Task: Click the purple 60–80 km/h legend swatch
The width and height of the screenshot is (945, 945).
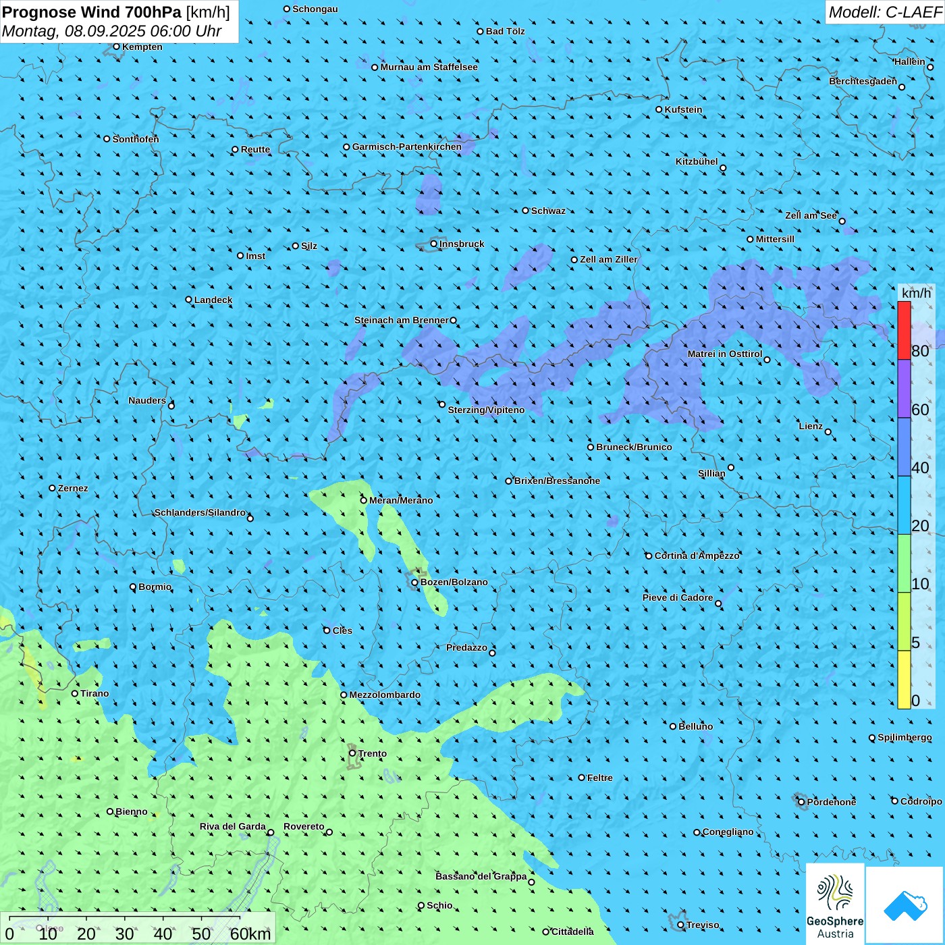Action: 904,389
